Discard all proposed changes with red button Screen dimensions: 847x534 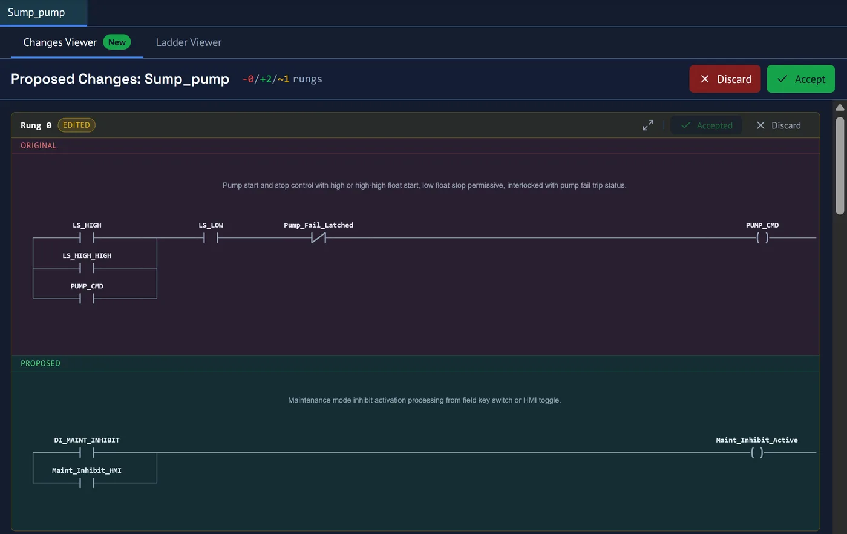[725, 79]
